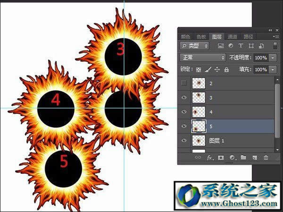Screen dimensions: 283x212
Task: Select layer 2 thumbnail
Action: pyautogui.click(x=199, y=83)
